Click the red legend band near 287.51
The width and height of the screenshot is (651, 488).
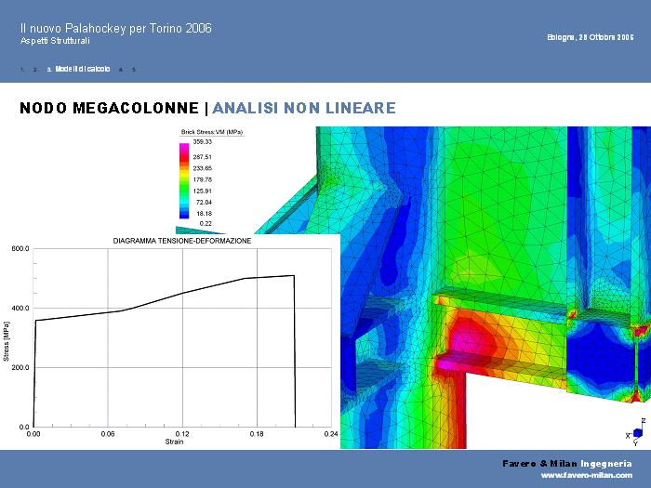[x=183, y=159]
